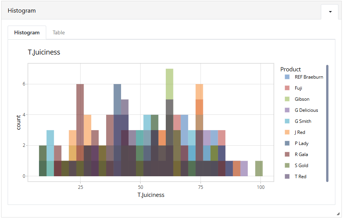Click the Fuji legend swatch
The width and height of the screenshot is (343, 219).
pos(287,88)
